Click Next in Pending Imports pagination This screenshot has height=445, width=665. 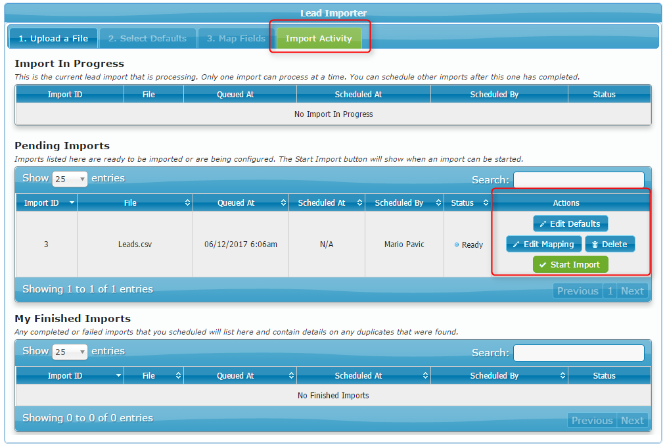[x=632, y=291]
